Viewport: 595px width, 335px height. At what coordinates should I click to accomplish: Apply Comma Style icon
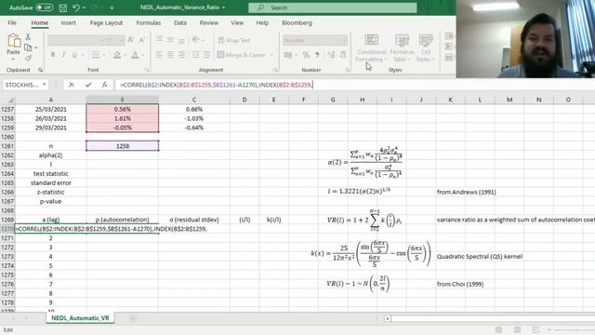point(317,56)
